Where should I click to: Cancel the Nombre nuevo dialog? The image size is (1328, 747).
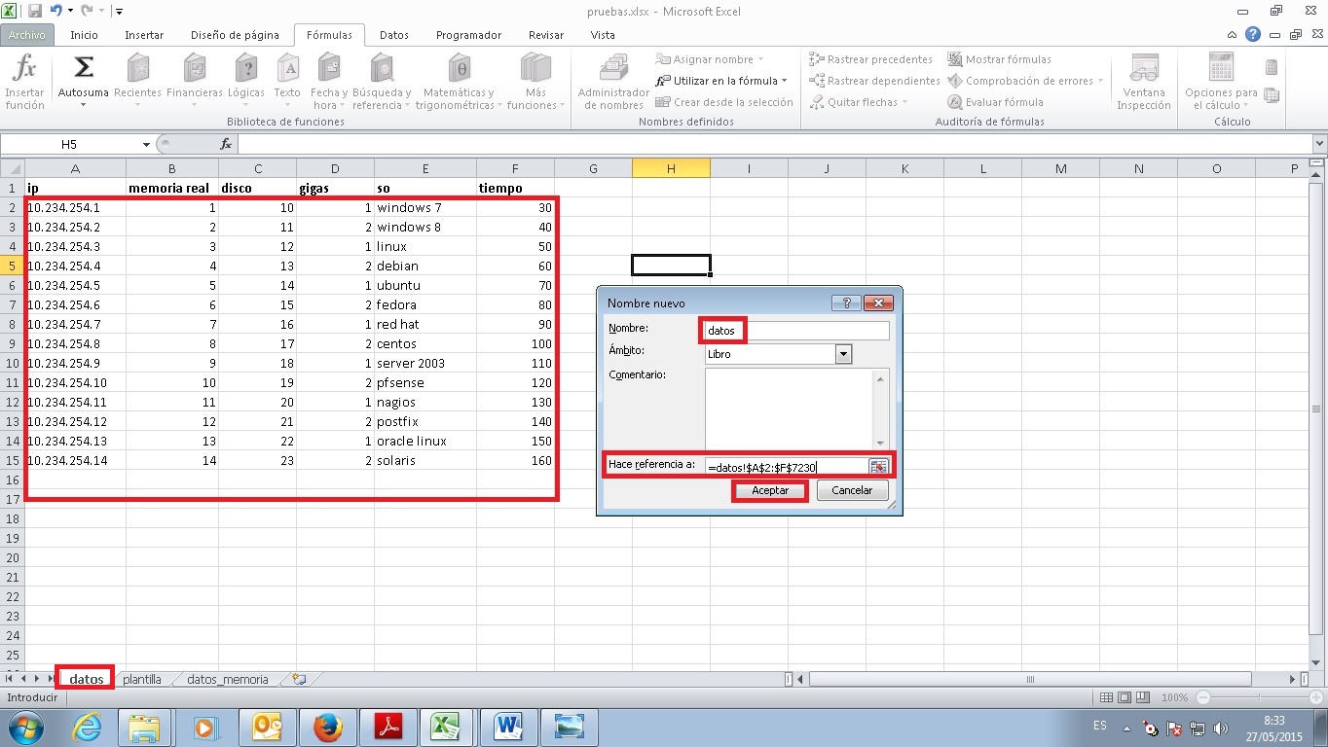[x=852, y=490]
